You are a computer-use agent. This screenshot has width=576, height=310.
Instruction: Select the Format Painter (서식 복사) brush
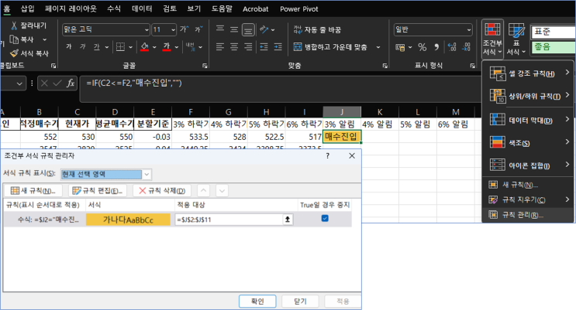[x=14, y=53]
